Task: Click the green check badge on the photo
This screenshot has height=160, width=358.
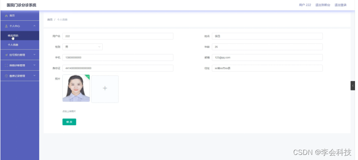Action: (x=87, y=77)
